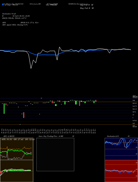Select the 'ADX: 31.31 +DY: 27.42 -DY: 52.42' header
The image size is (138, 182).
(x=18, y=140)
